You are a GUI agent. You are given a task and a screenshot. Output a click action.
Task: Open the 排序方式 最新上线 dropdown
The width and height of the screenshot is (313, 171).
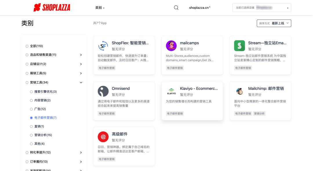(274, 23)
